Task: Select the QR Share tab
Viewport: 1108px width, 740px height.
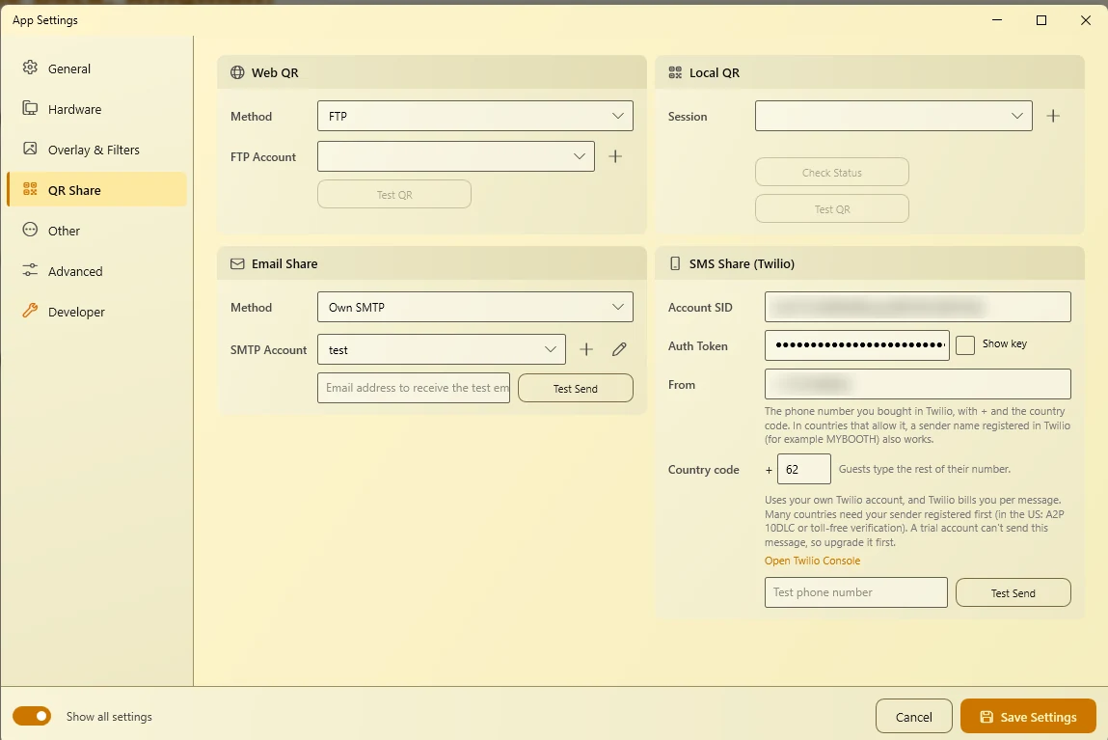Action: tap(96, 189)
